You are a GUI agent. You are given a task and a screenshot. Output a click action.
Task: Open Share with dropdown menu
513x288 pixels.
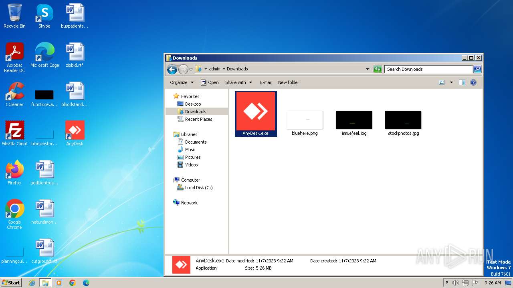(239, 82)
